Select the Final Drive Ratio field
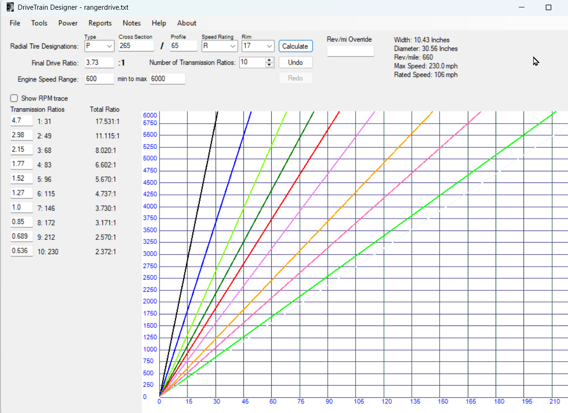This screenshot has height=413, width=568. (x=99, y=63)
